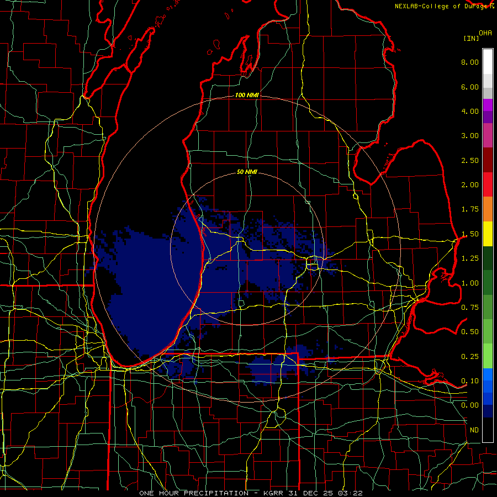Pick the darkest green swatch under 1.25
The height and width of the screenshot is (497, 497).
[488, 258]
